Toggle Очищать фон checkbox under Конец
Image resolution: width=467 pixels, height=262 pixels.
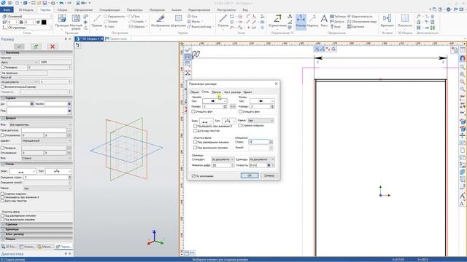[x=240, y=111]
